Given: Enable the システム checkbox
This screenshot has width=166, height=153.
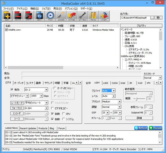Looking at the screenshot, I should (x=64, y=119).
